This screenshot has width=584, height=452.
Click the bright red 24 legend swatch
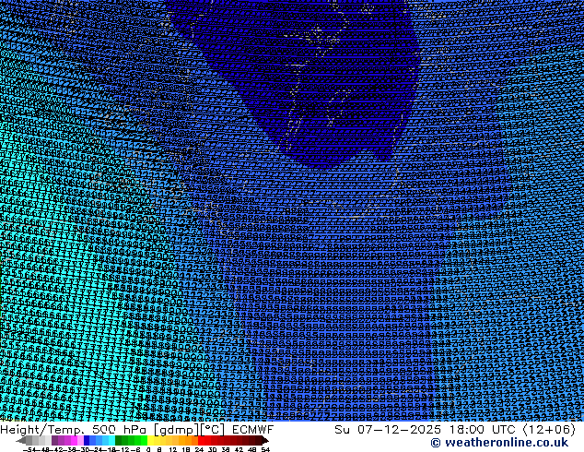pyautogui.click(x=201, y=440)
